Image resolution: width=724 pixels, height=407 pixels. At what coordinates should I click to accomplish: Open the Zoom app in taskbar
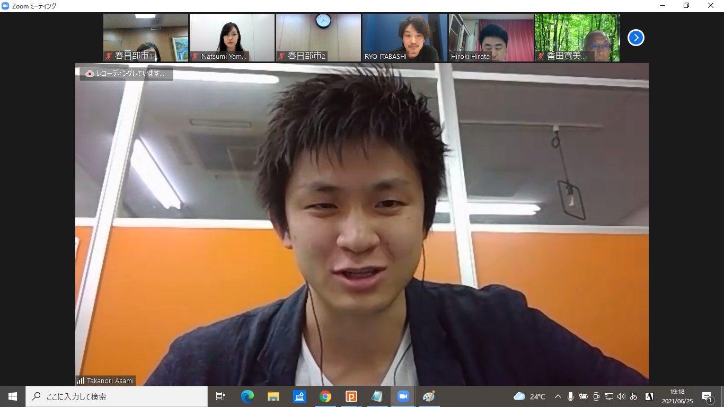click(403, 396)
